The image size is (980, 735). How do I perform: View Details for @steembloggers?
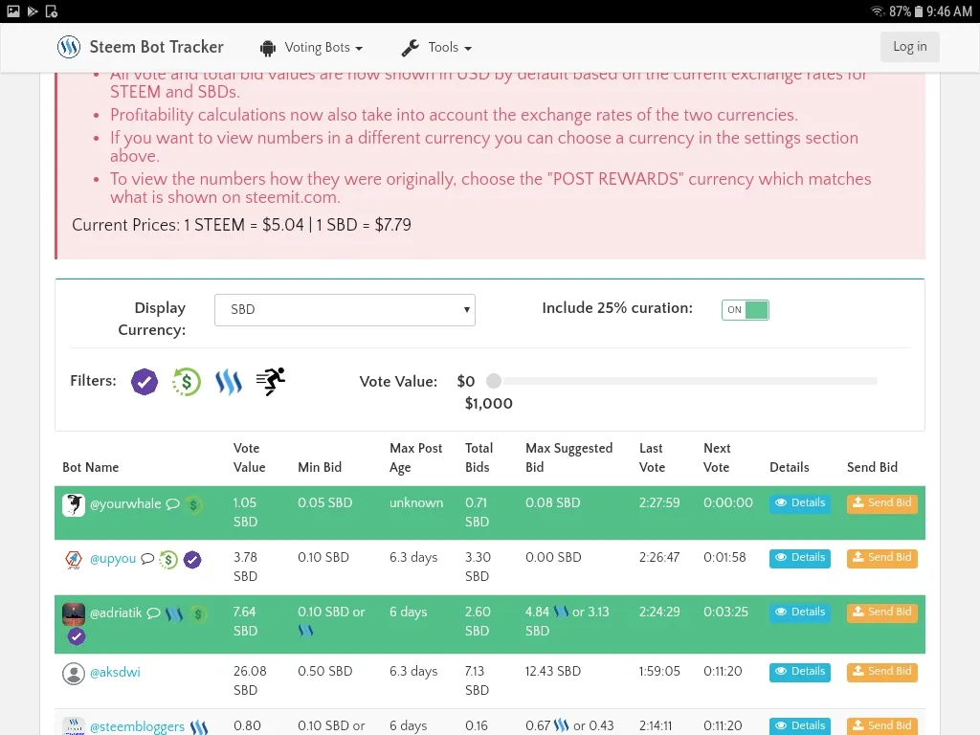click(x=800, y=725)
